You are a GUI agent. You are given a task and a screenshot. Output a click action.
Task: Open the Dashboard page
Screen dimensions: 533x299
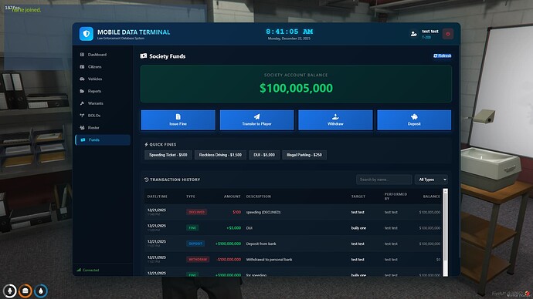tap(103, 55)
